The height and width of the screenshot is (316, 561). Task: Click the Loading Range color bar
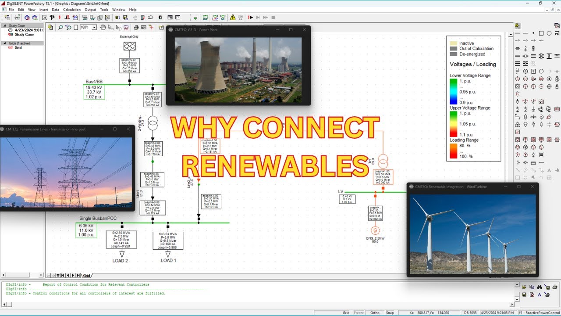click(x=454, y=151)
